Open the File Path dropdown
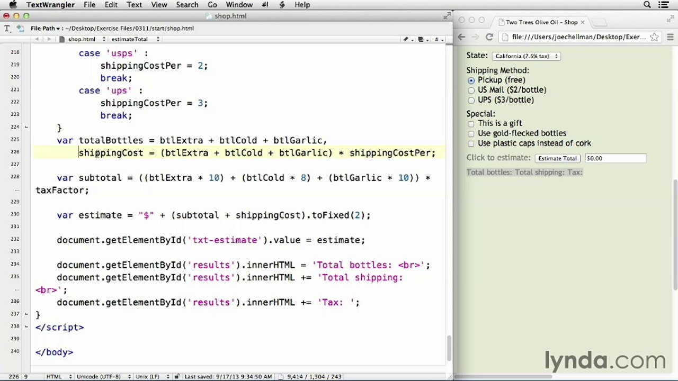Screen dimensions: 678x381 point(45,28)
